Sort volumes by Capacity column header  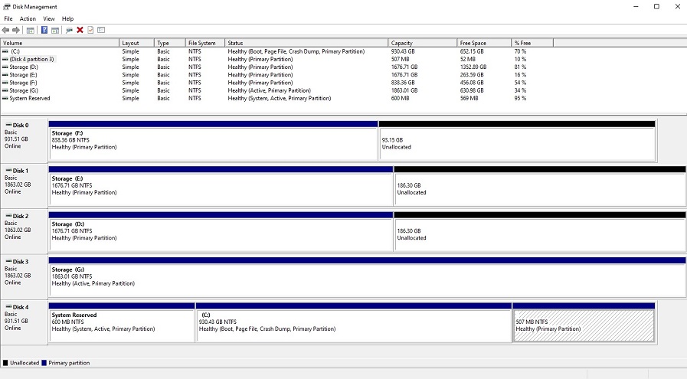(422, 43)
